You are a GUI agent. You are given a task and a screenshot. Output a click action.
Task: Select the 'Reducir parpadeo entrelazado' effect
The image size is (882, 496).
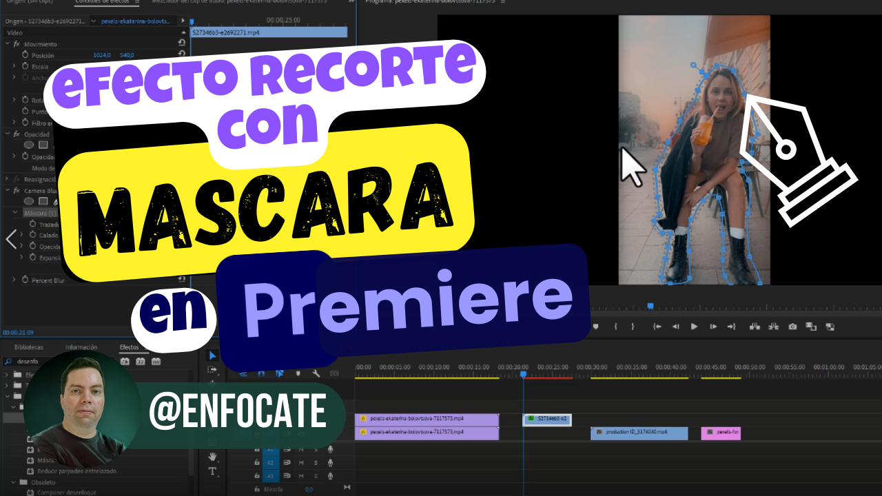(x=76, y=471)
